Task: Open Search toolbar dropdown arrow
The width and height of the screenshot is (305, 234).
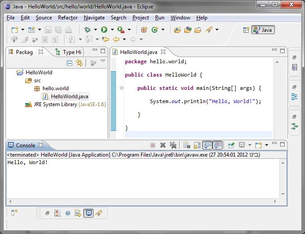Action: (x=217, y=30)
